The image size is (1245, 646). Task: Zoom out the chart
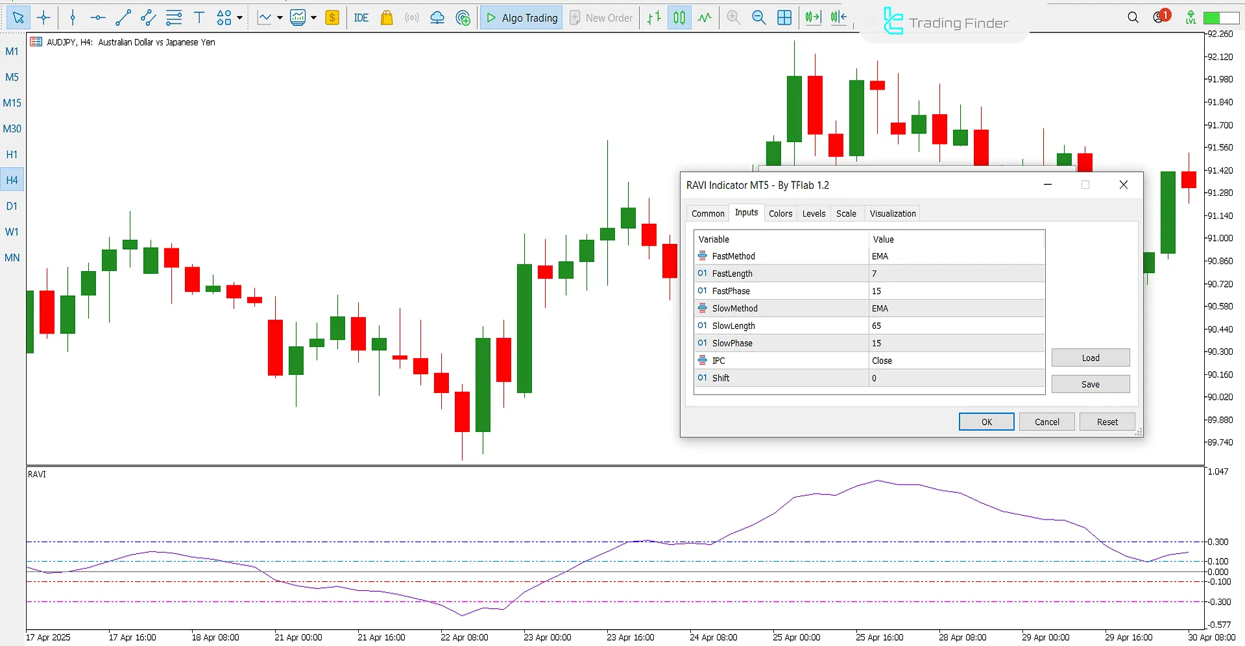click(758, 18)
